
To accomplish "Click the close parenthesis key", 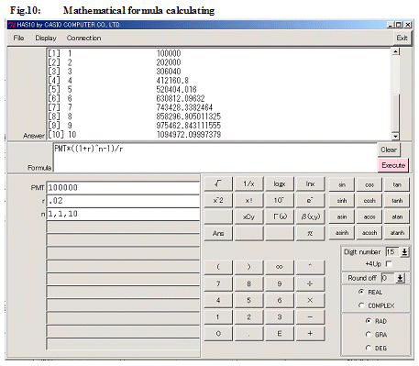I will click(248, 267).
